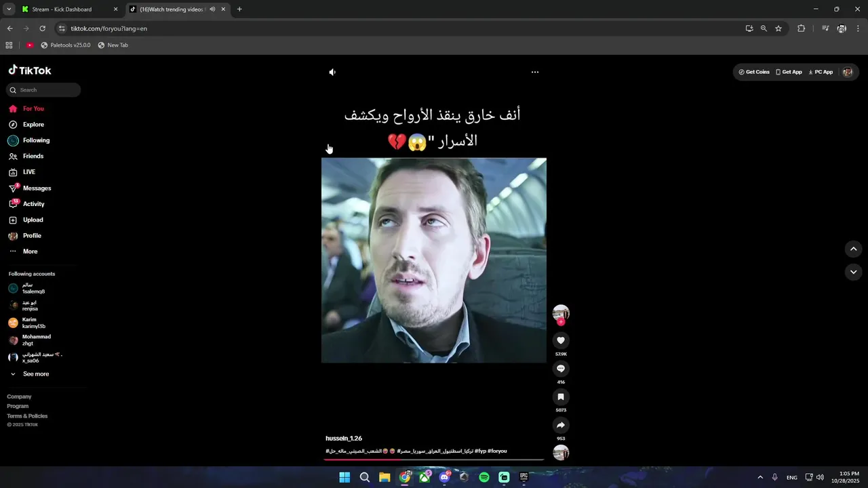Click the TikTok logo
868x488 pixels.
pyautogui.click(x=30, y=70)
